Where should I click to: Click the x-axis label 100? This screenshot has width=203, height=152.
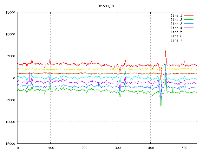point(51,148)
